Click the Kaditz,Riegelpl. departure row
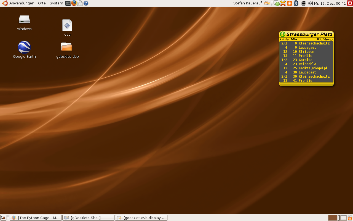 [x=306, y=68]
